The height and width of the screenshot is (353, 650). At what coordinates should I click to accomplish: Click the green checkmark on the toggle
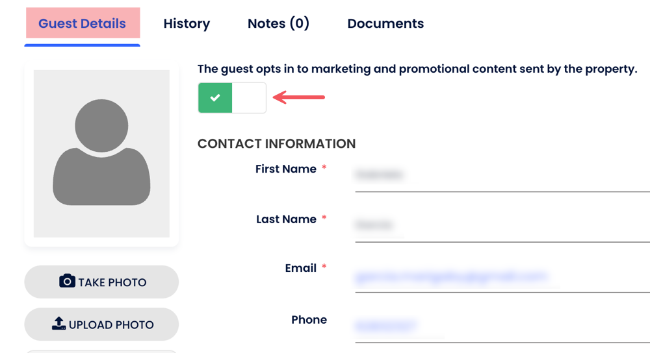pos(215,98)
